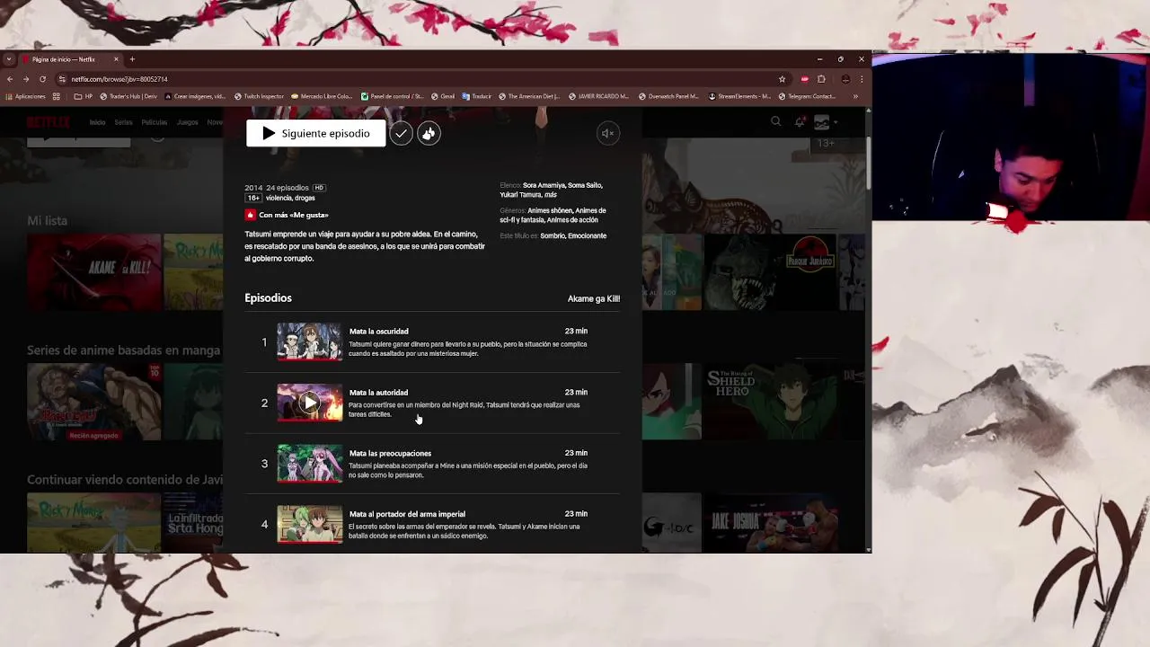This screenshot has width=1150, height=647.
Task: Select the title Mata la oscuridad
Action: (378, 331)
